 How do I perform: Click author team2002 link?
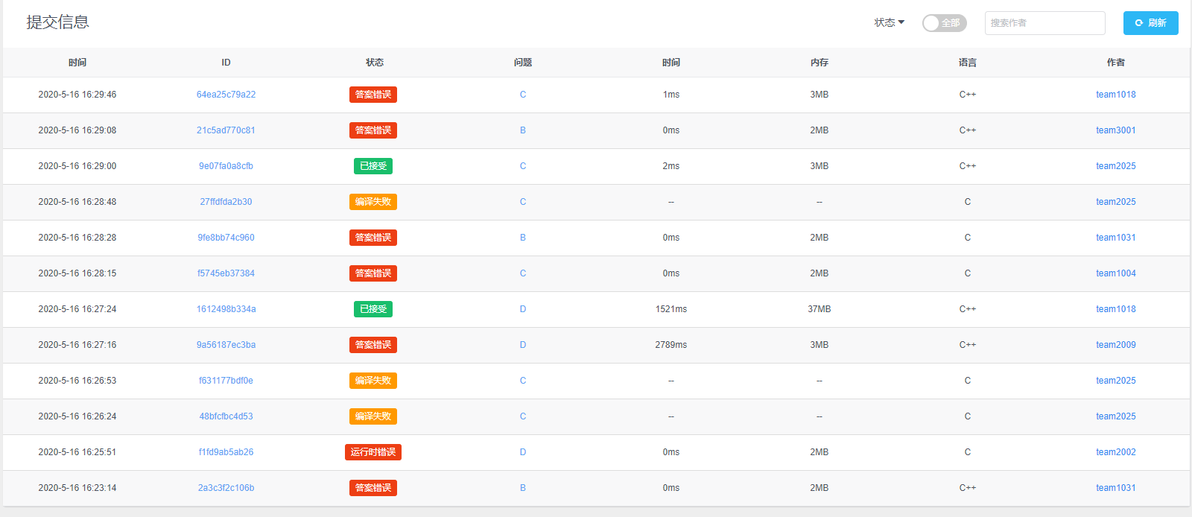click(x=1115, y=452)
